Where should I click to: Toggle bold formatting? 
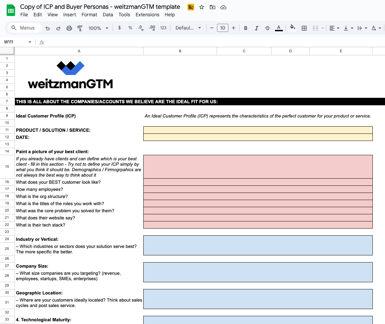(x=245, y=28)
